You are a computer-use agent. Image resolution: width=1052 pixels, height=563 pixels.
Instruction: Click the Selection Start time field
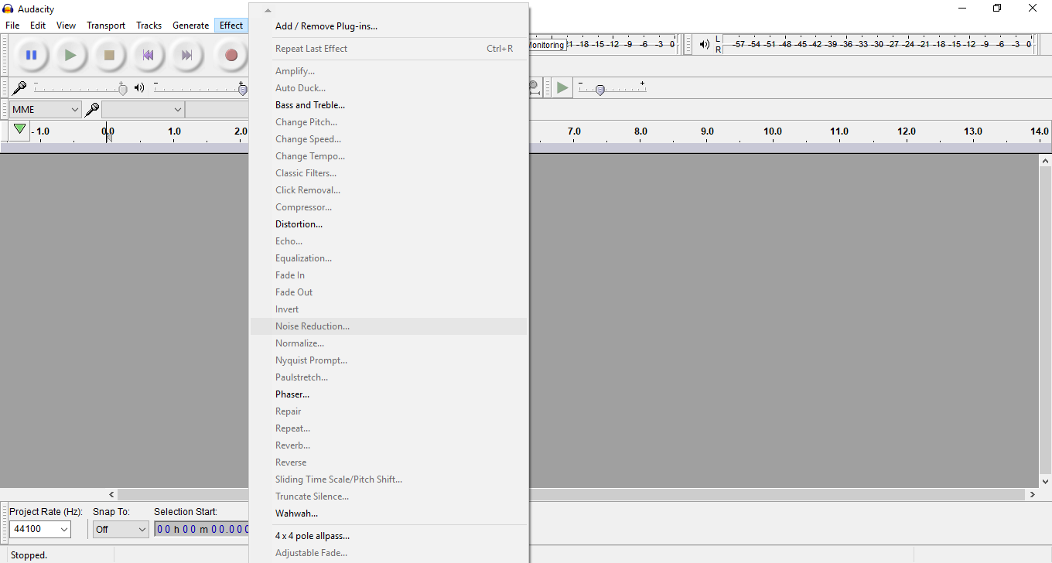[x=202, y=529]
